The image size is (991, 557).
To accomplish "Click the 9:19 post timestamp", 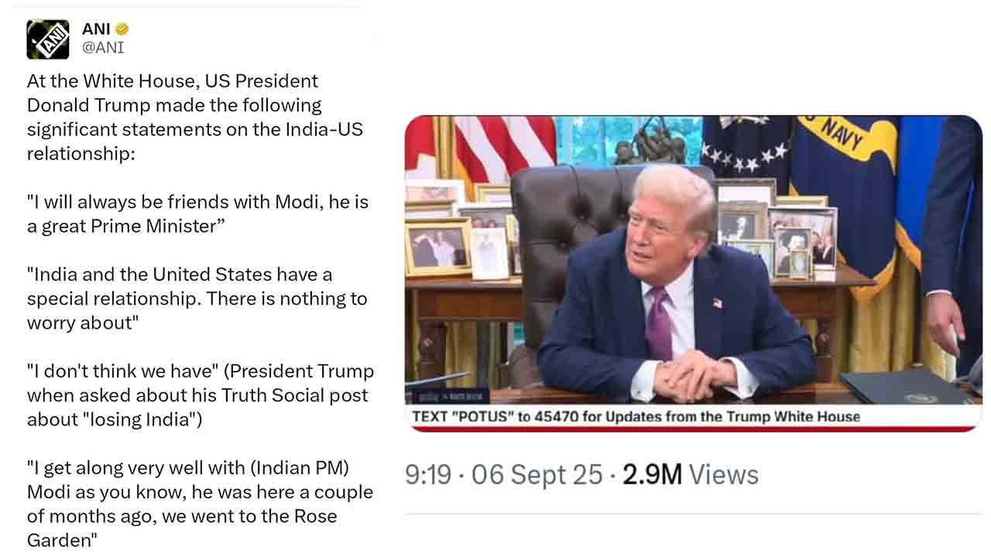I will 427,474.
